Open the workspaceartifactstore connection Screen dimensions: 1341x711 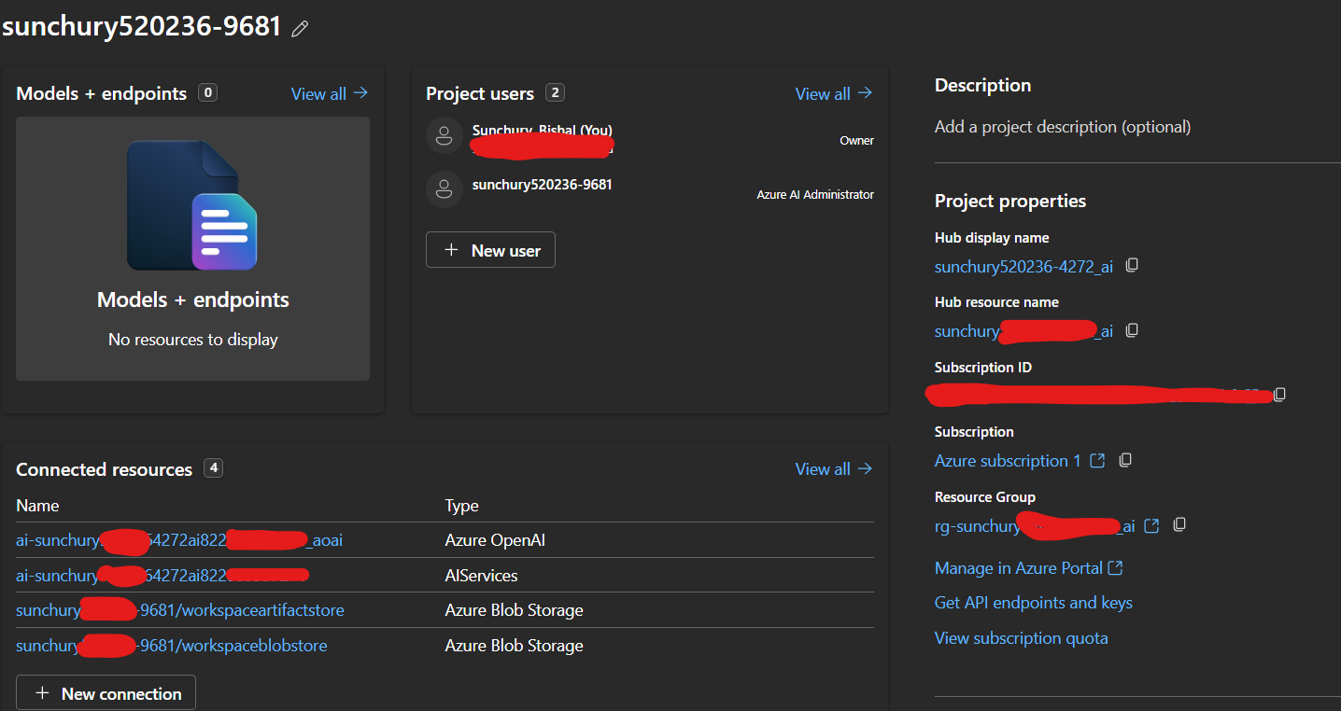coord(180,610)
